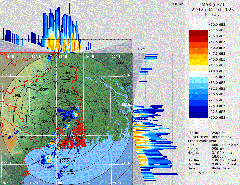Click the MAX (dBZ) title text
Image resolution: width=240 pixels, height=185 pixels.
point(213,4)
